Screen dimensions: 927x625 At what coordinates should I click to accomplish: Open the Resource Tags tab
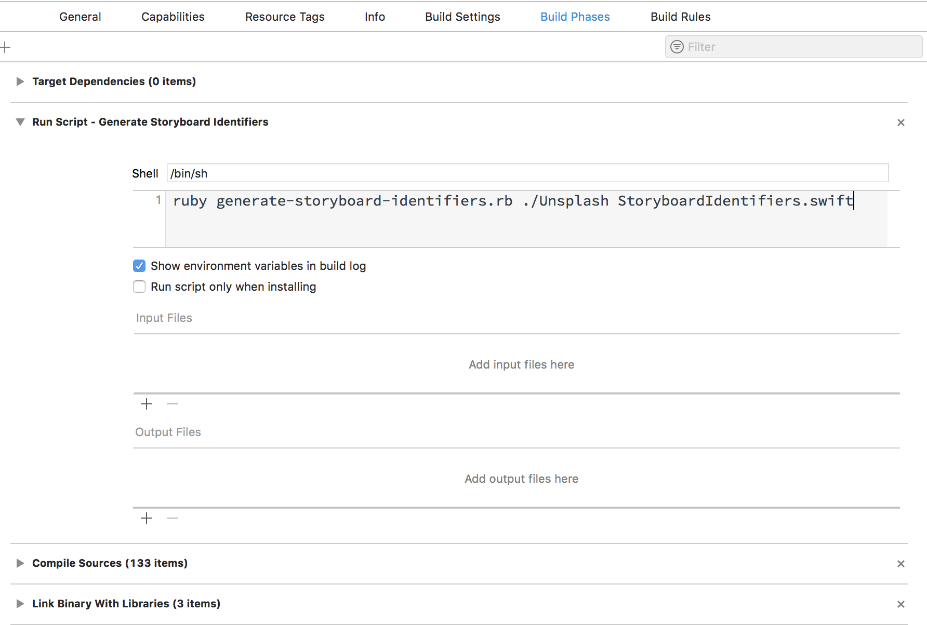(x=285, y=17)
